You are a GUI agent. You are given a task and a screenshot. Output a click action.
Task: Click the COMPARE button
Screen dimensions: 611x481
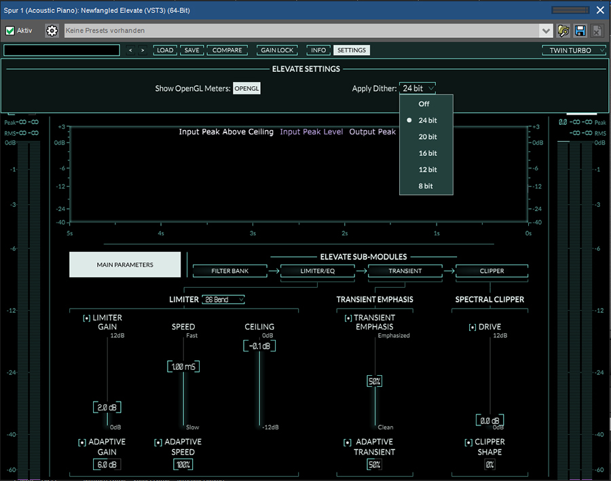[227, 50]
